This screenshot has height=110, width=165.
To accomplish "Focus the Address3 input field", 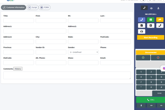I will click(19, 42).
